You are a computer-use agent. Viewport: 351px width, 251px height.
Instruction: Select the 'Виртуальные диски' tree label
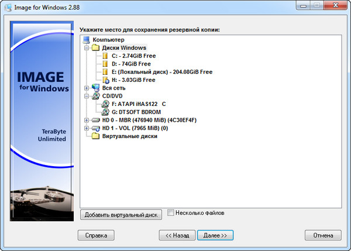click(130, 136)
